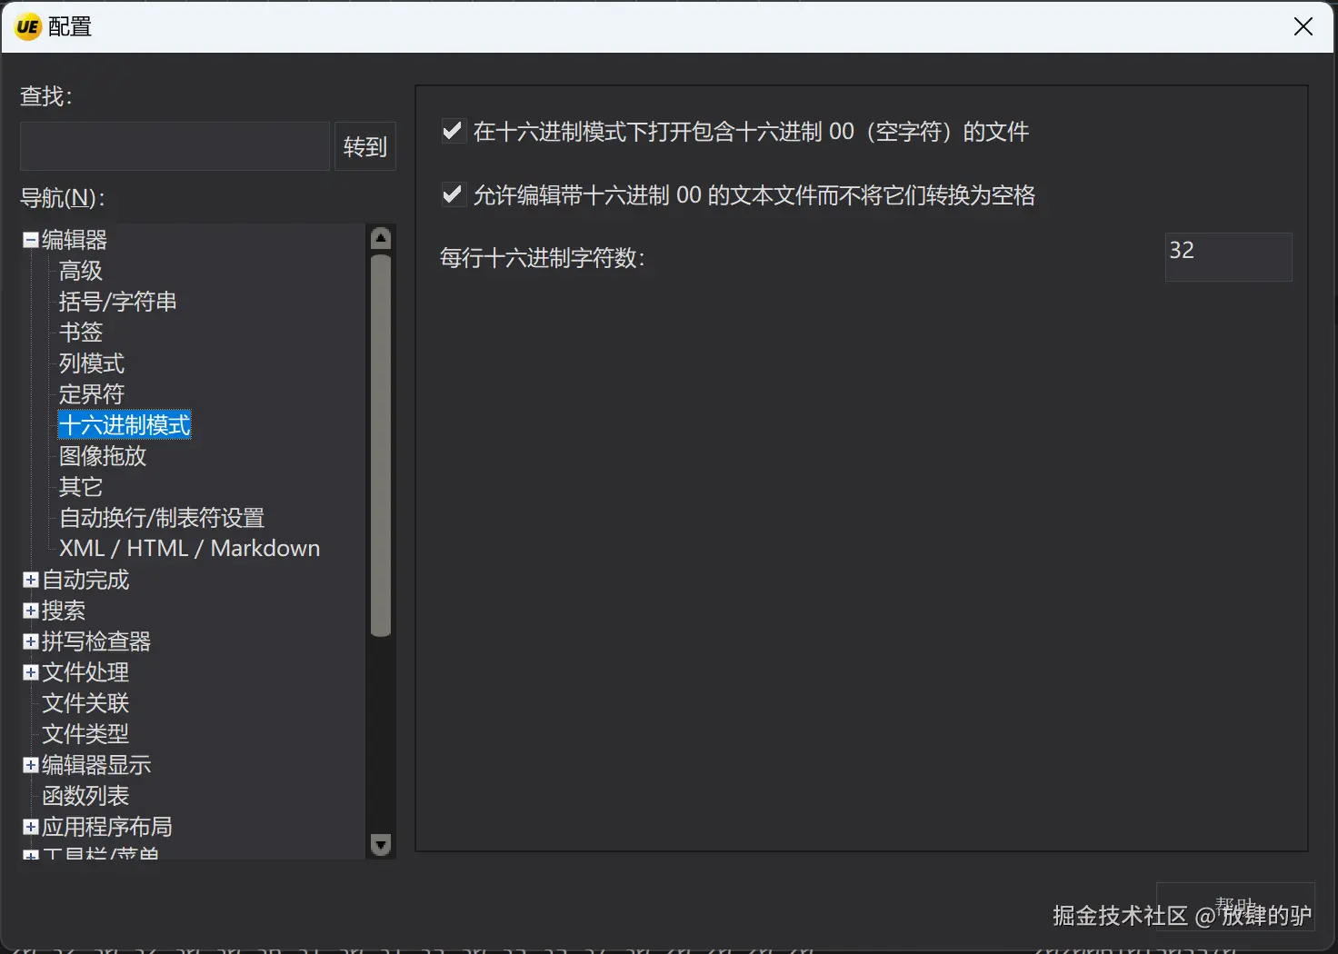Screen dimensions: 1338x954
Task: Expand the 搜索 tree node
Action: tap(31, 611)
